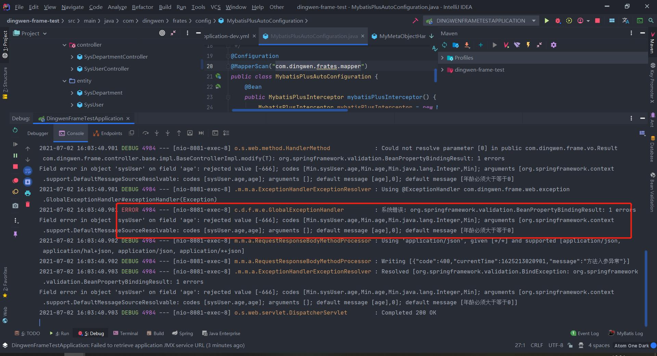The width and height of the screenshot is (657, 356).
Task: Show hidden editor tabs dropdown arrow
Action: click(x=431, y=36)
